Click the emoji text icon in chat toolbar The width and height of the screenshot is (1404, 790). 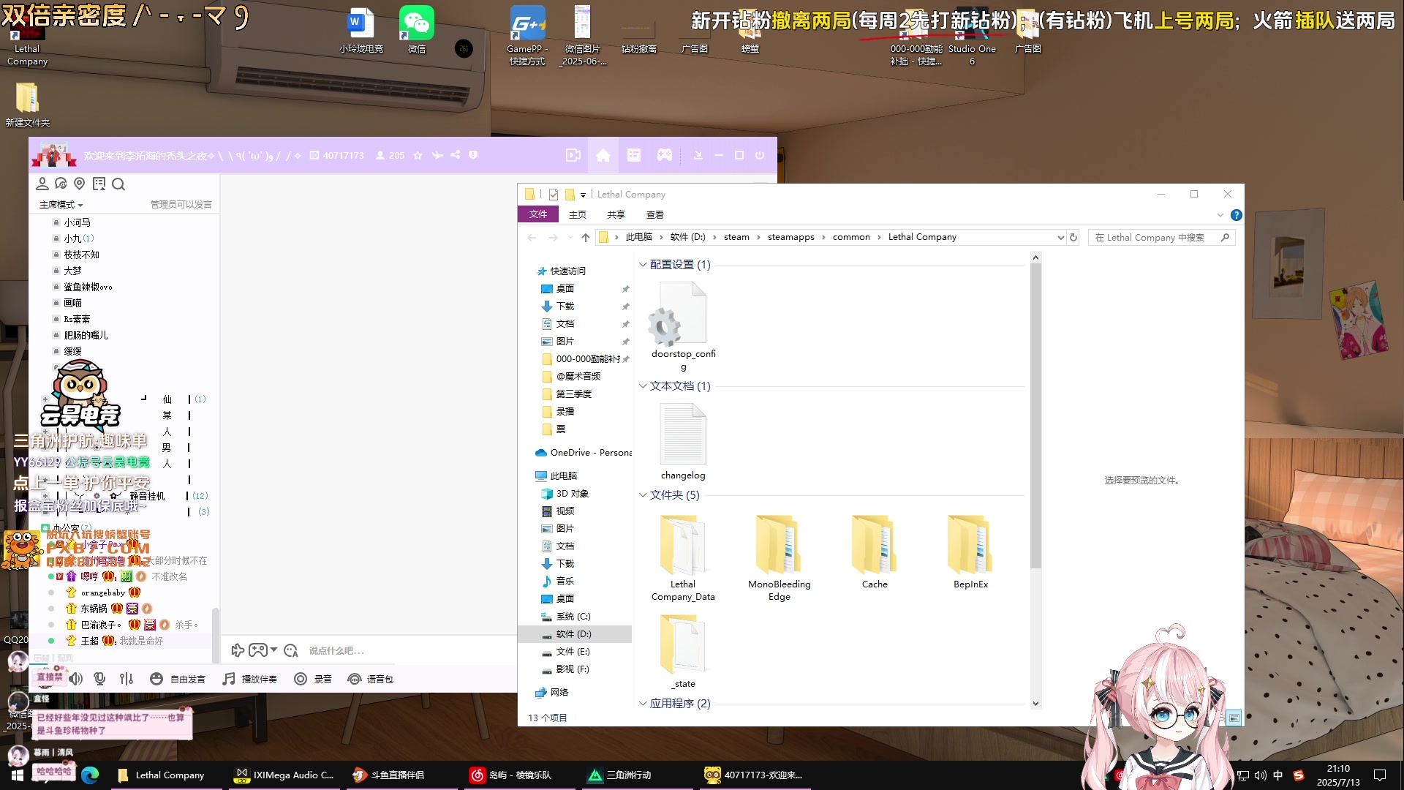290,650
